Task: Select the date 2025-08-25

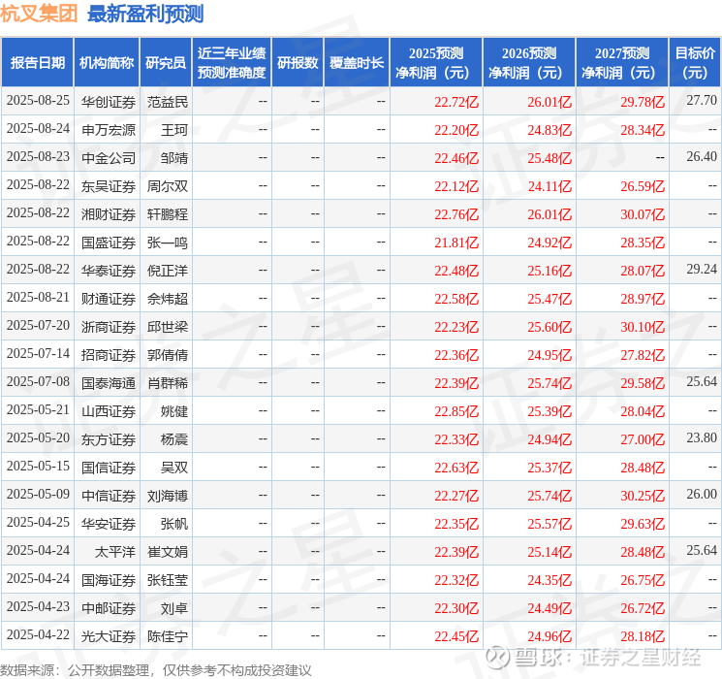Action: coord(38,101)
